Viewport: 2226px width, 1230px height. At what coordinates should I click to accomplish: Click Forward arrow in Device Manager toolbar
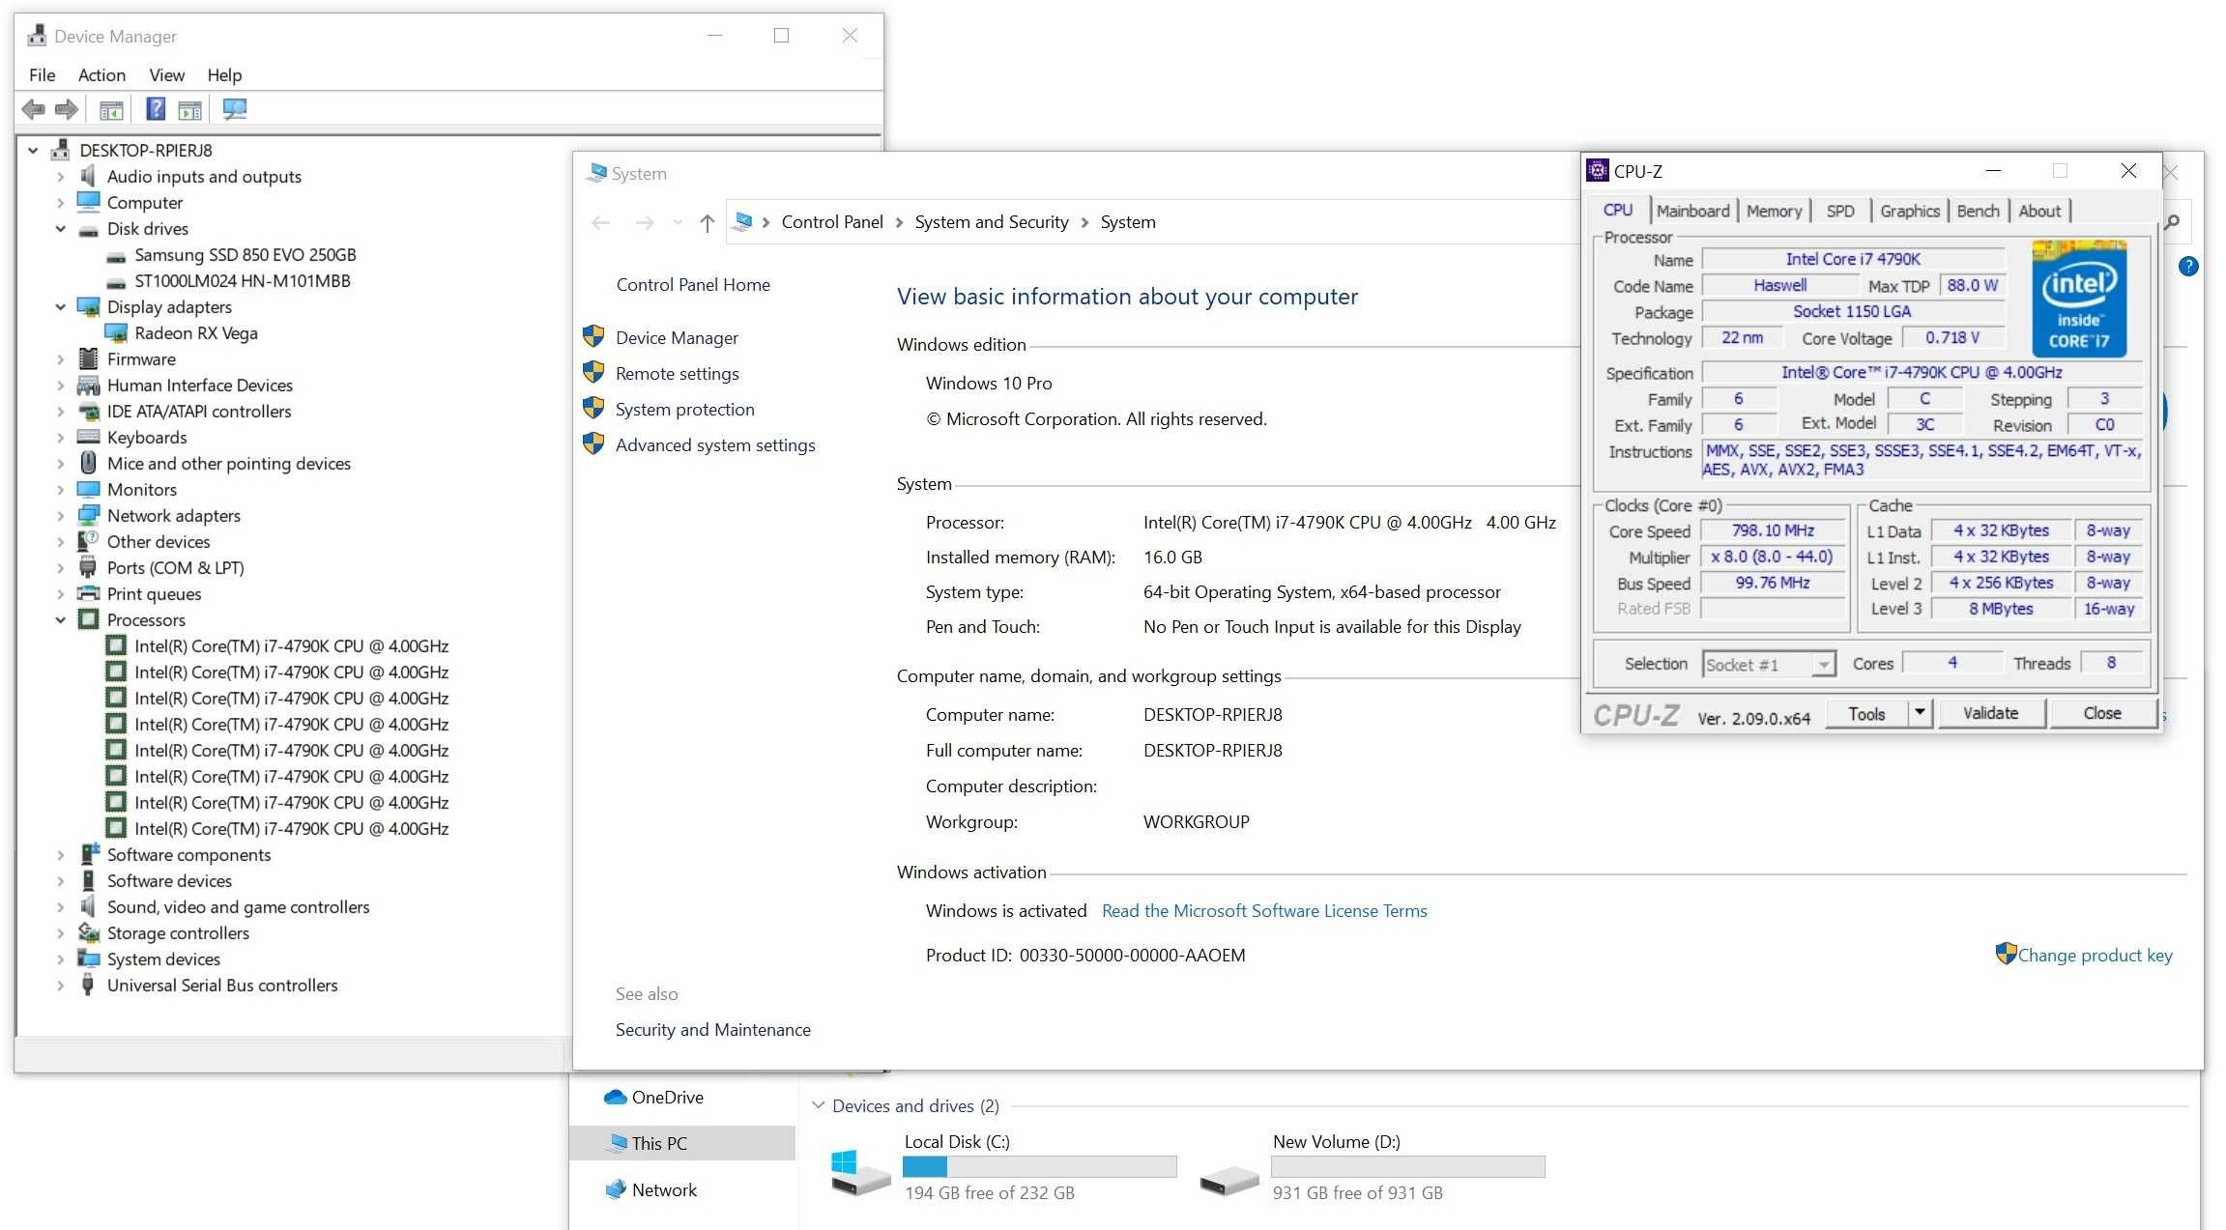pyautogui.click(x=67, y=109)
